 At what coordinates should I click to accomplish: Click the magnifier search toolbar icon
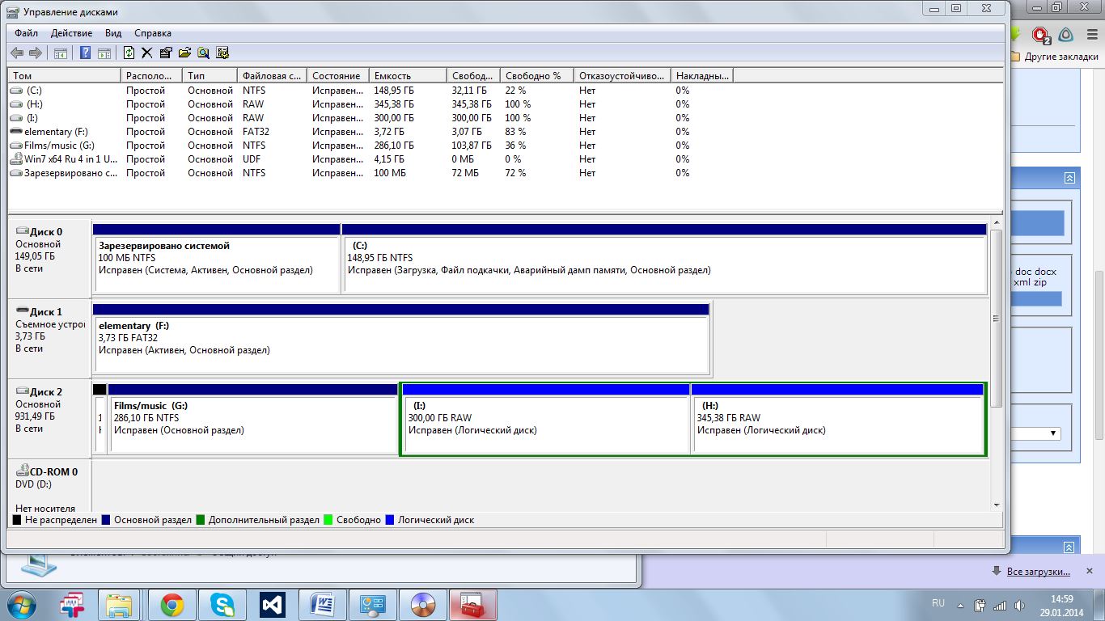(x=203, y=53)
